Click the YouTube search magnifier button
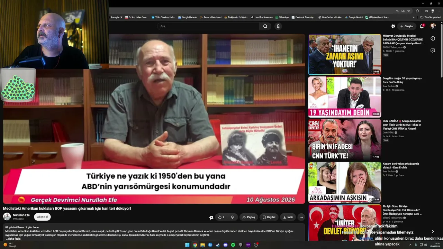This screenshot has width=443, height=249. (x=265, y=26)
